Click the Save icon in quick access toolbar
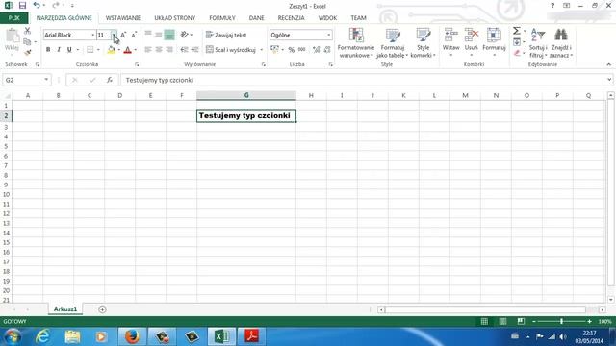This screenshot has height=346, width=616. 22,6
